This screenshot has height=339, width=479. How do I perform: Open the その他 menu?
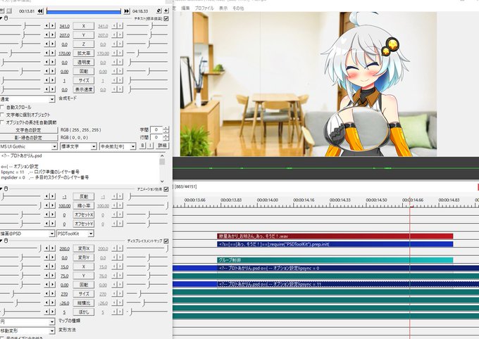click(x=238, y=8)
